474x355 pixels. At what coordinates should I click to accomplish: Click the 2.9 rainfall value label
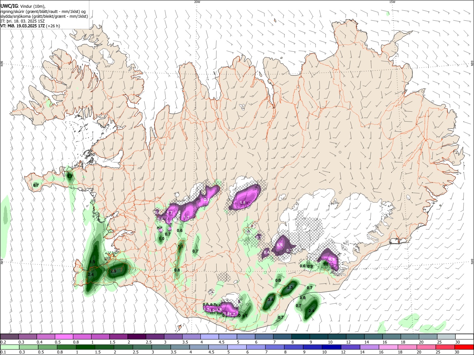[x=113, y=271]
